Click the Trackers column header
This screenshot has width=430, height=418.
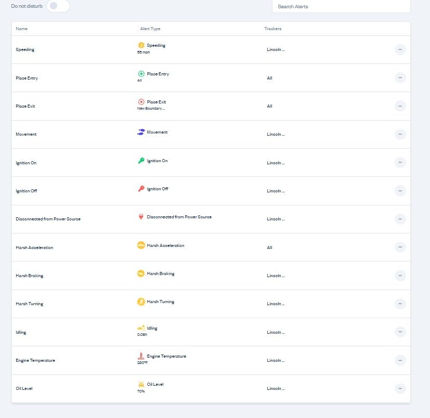[x=272, y=29]
